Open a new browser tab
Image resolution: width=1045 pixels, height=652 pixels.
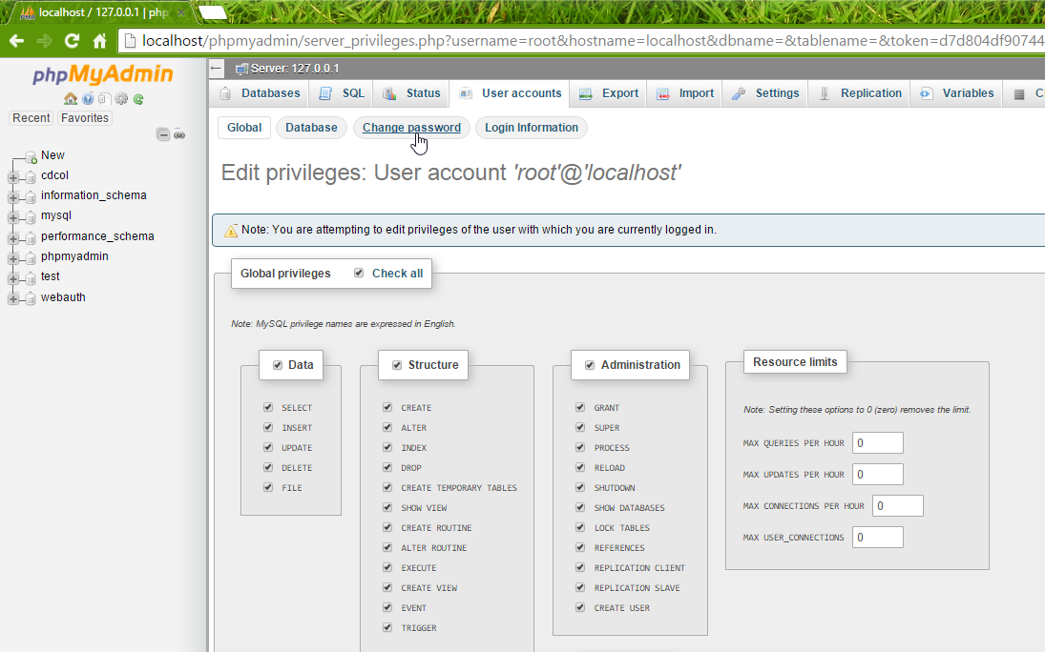213,12
